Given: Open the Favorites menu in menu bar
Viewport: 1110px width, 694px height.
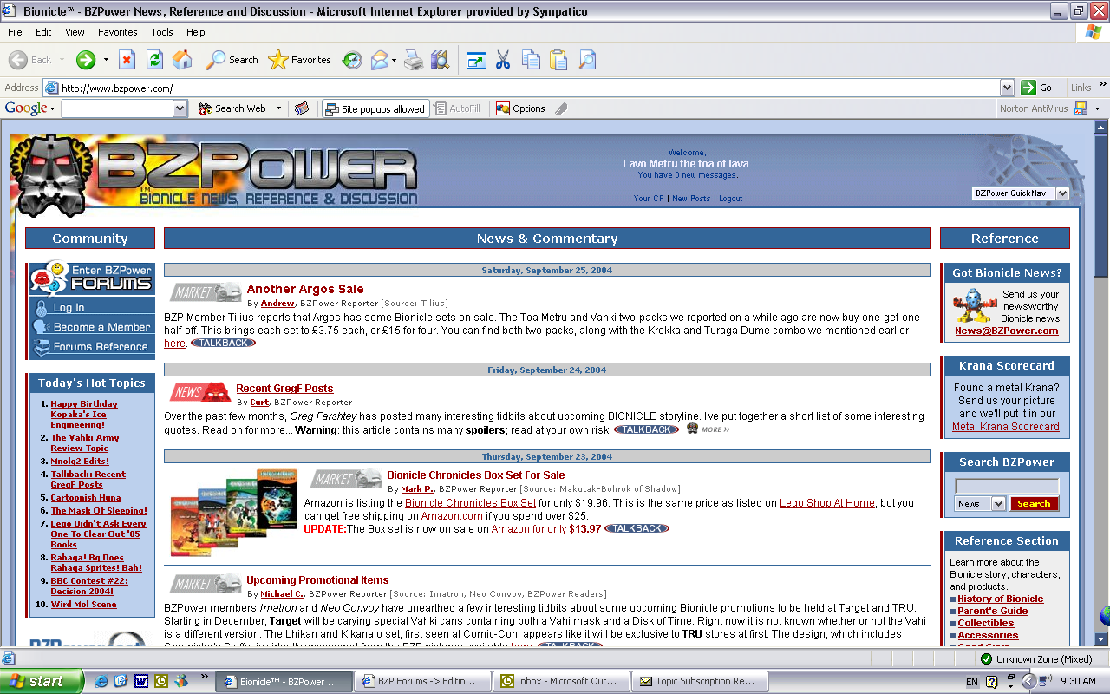Looking at the screenshot, I should [x=118, y=32].
